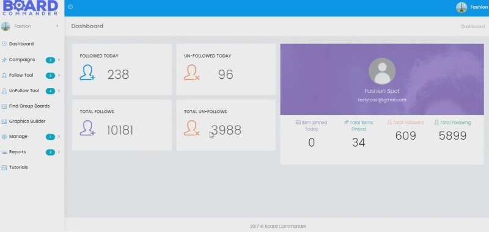The image size is (489, 232).
Task: Click the Campaigns badge counter
Action: (50, 60)
